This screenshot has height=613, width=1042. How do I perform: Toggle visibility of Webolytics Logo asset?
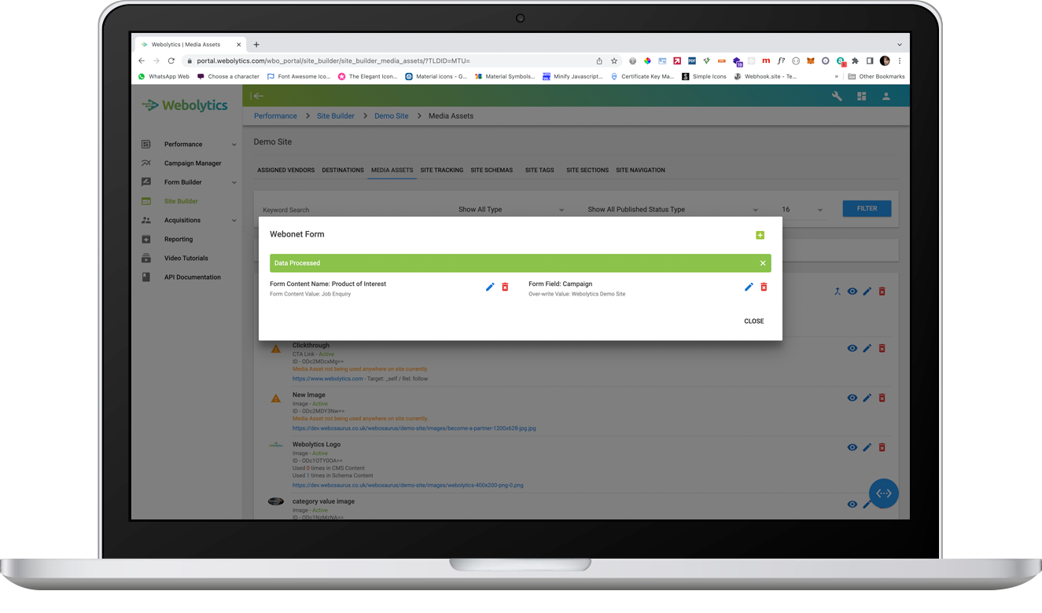click(852, 447)
